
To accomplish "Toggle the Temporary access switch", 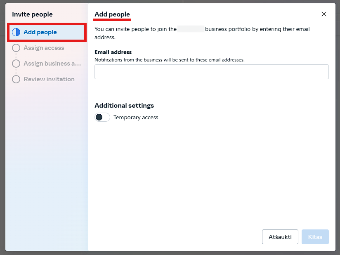I will 102,117.
